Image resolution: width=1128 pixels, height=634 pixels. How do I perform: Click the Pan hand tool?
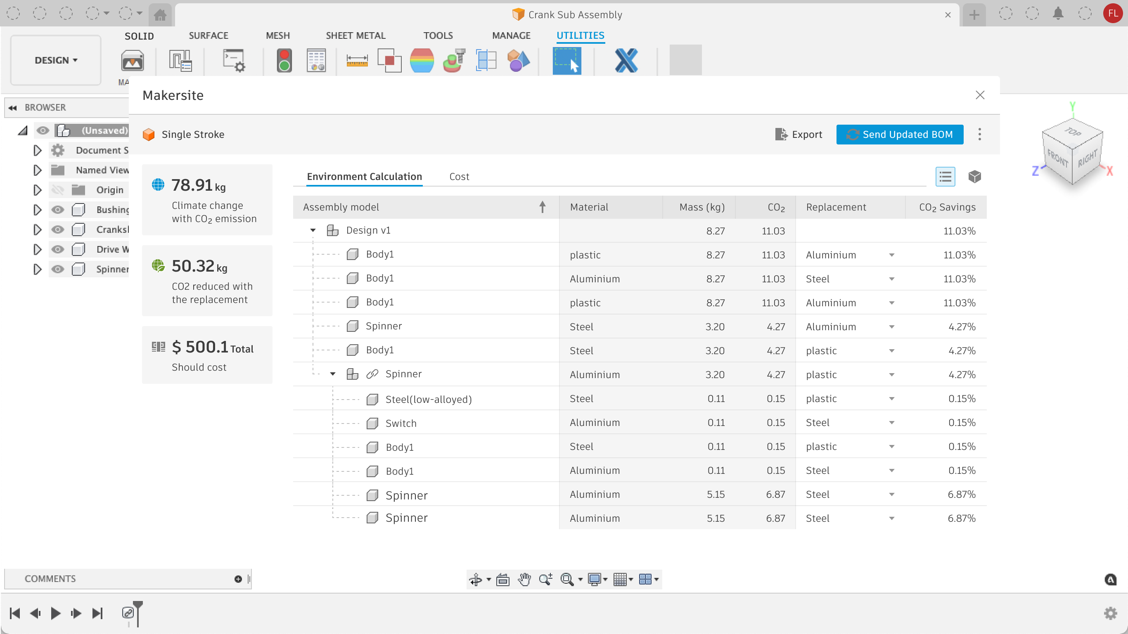pyautogui.click(x=524, y=579)
